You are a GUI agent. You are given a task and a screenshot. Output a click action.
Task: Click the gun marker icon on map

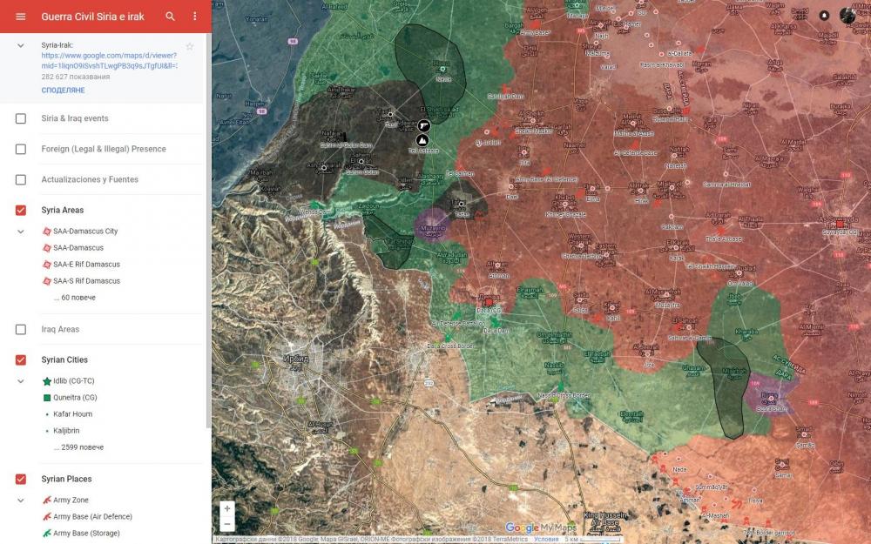[424, 125]
